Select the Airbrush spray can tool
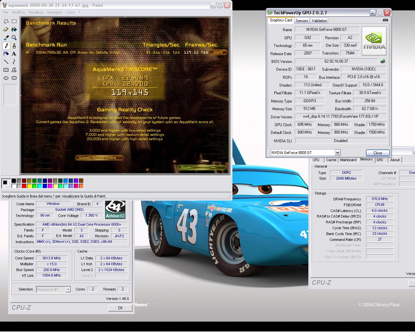Viewport: 415px width, 332px height. 6,54
